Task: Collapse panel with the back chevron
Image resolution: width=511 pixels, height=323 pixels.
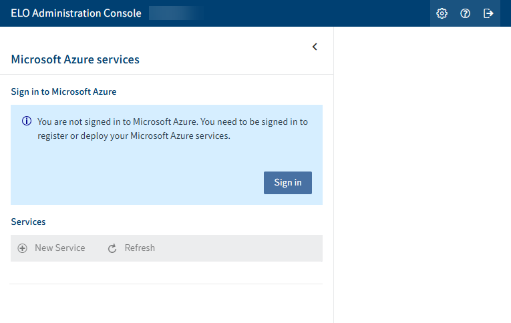Action: click(315, 47)
